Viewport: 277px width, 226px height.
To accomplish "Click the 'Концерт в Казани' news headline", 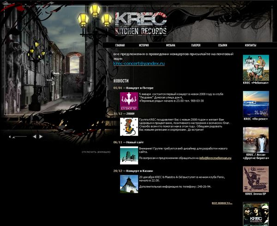I will pos(139,171).
